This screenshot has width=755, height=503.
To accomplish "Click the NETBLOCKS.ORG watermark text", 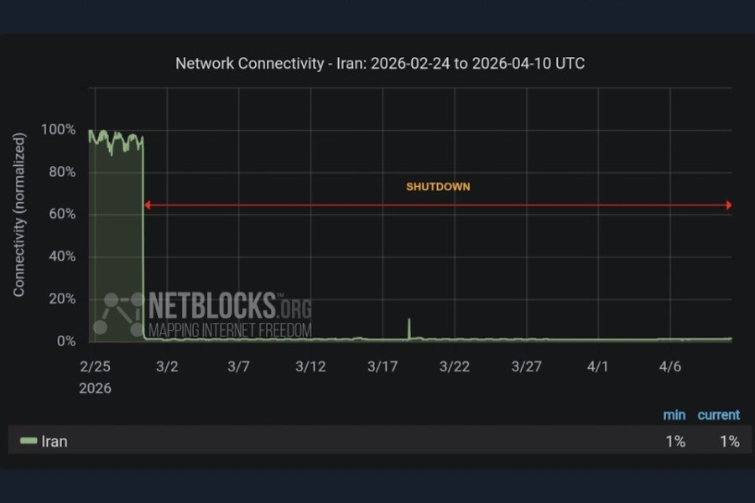I will click(x=230, y=304).
